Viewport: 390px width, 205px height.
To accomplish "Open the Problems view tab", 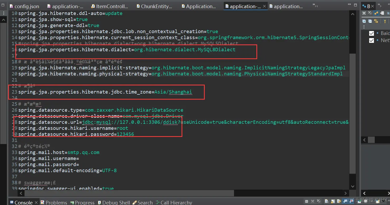I will (x=54, y=202).
